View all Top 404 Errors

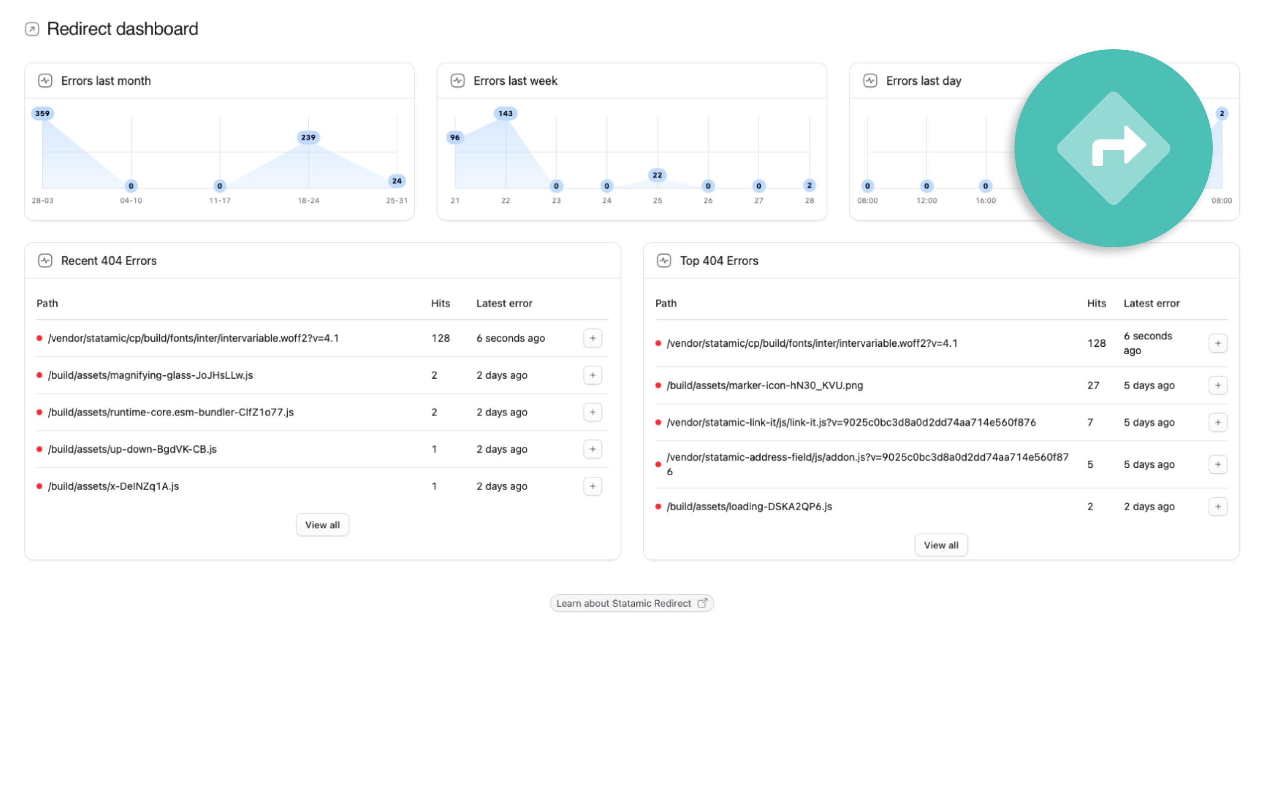[941, 545]
